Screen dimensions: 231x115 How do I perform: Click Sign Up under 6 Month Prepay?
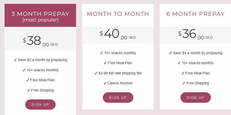point(196,97)
